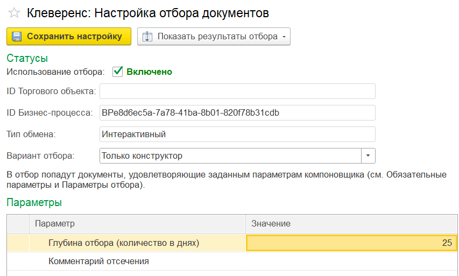Image resolution: width=459 pixels, height=276 pixels.
Task: Click "Показать результаты отбора" button
Action: [214, 36]
